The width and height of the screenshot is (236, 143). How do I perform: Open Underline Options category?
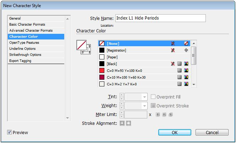click(x=36, y=49)
